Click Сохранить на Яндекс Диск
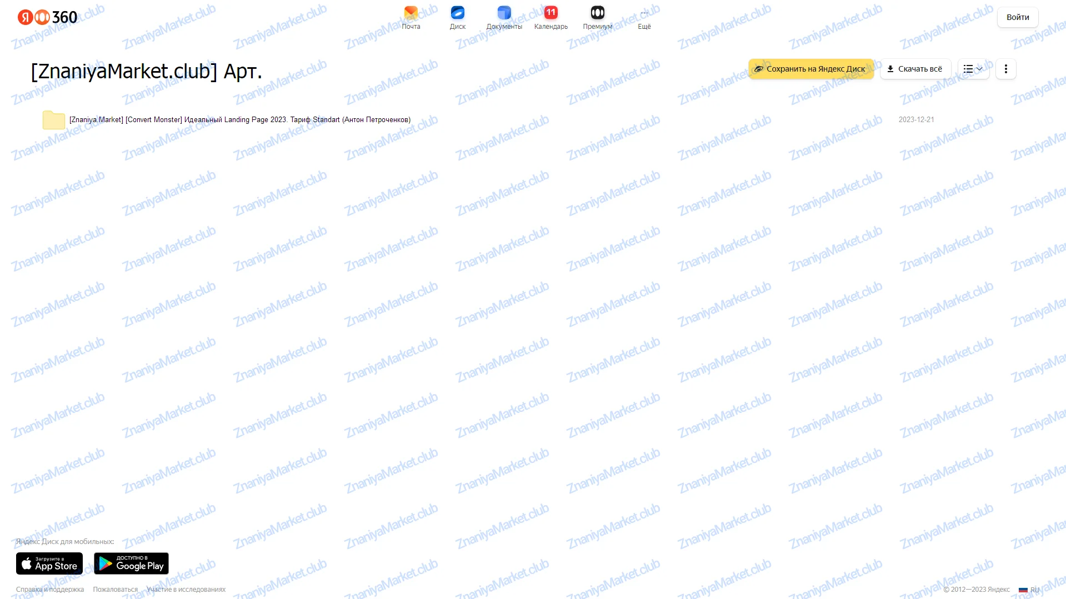 click(810, 69)
